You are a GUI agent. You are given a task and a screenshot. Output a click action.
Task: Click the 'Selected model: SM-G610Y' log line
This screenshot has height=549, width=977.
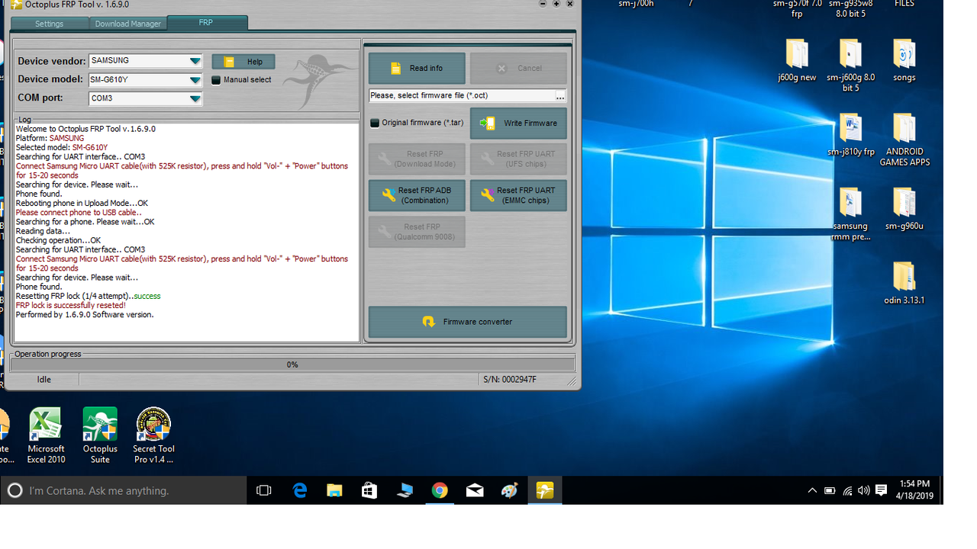62,147
